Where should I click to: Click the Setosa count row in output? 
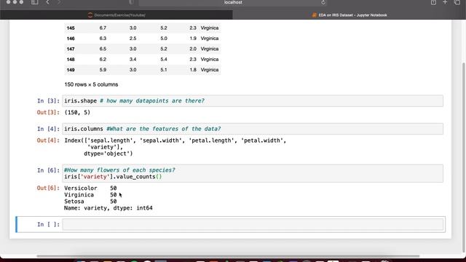point(90,202)
